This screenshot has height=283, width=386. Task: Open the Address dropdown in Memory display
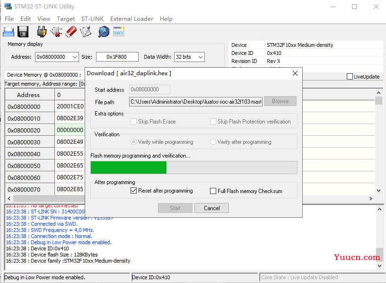tap(75, 57)
